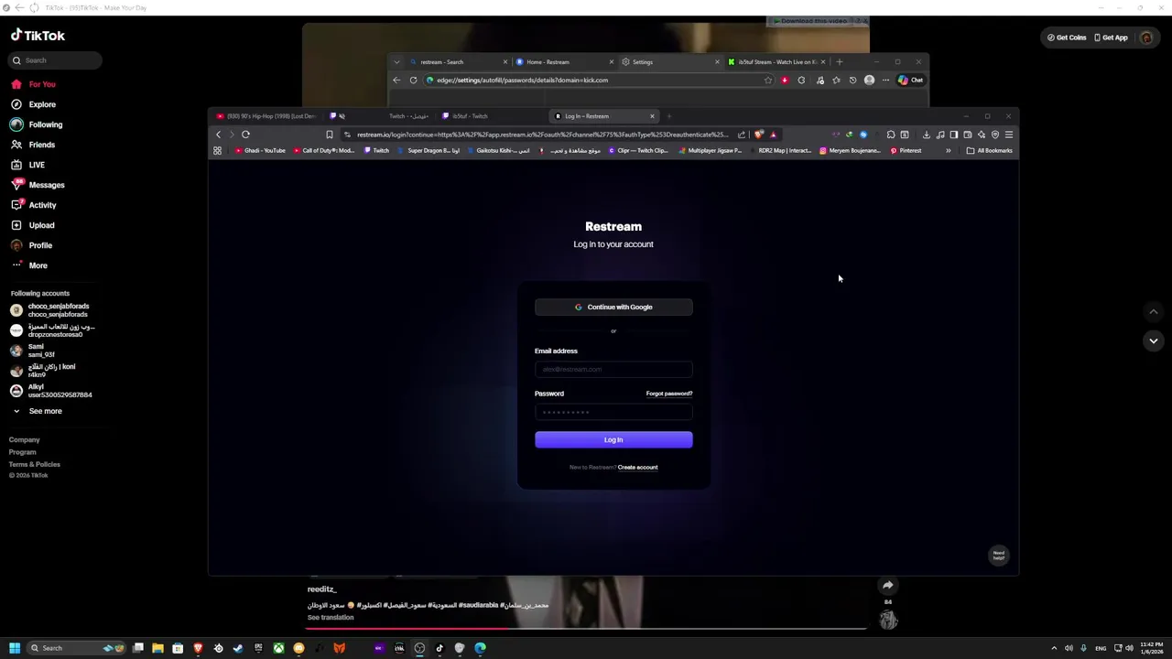Open Brave extensions puzzle icon
1172x659 pixels.
(891, 135)
